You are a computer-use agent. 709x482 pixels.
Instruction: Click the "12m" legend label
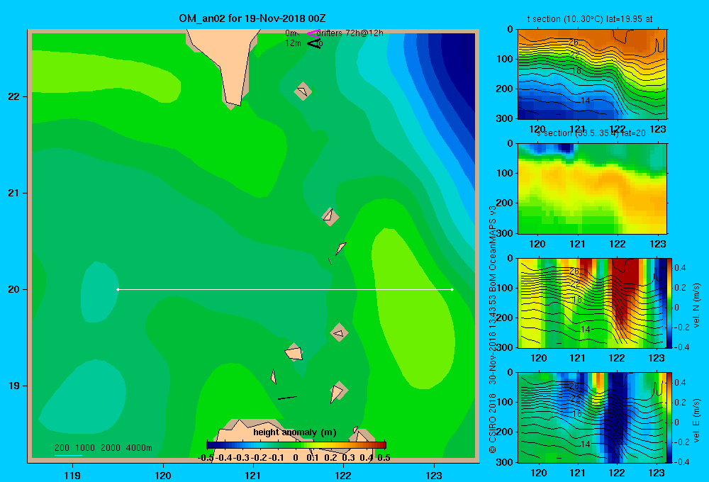point(293,43)
